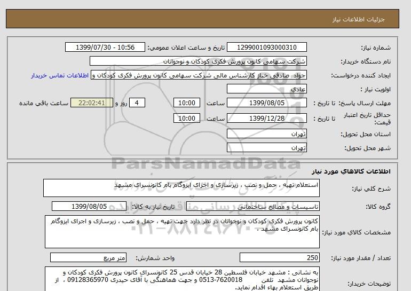Click the مشخصات کالای مورد نیاز label
The width and height of the screenshot is (411, 291).
coord(356,232)
